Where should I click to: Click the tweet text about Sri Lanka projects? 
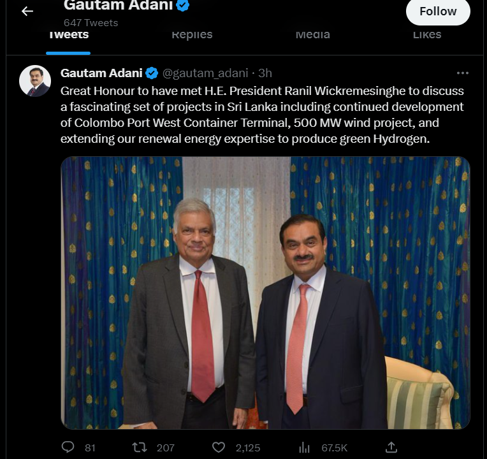pos(262,114)
